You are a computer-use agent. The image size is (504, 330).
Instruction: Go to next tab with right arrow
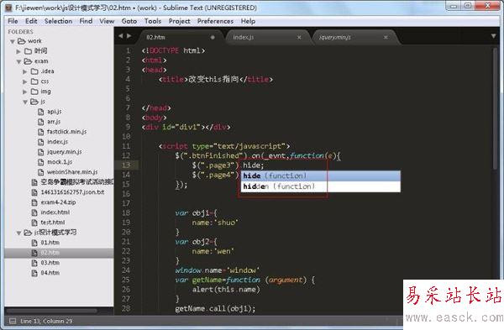129,36
